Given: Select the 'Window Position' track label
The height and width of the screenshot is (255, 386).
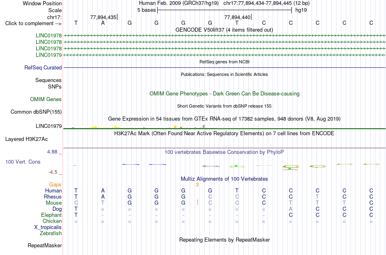Looking at the screenshot, I should [42, 3].
